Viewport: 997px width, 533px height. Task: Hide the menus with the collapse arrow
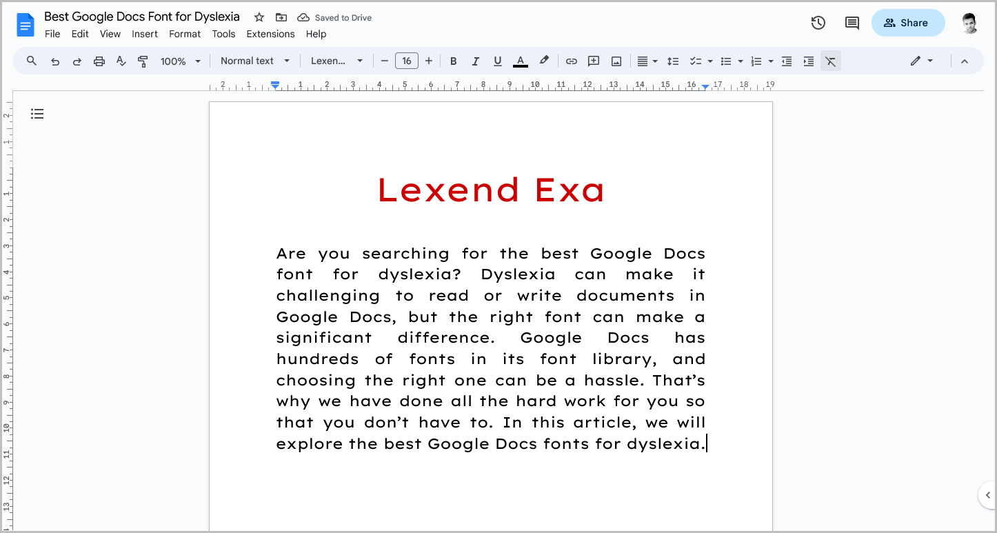tap(965, 61)
